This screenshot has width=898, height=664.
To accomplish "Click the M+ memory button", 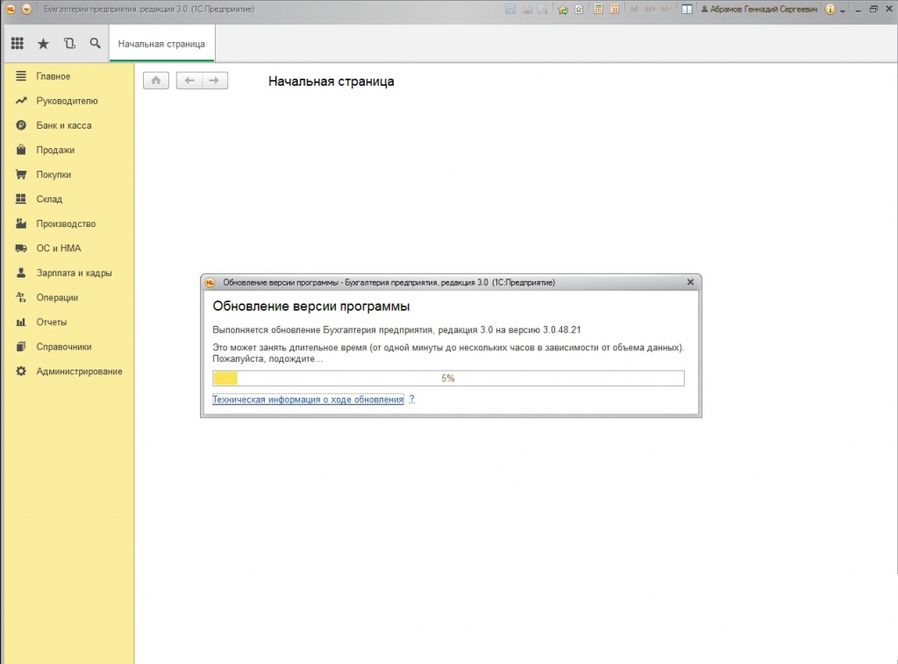I will 650,9.
